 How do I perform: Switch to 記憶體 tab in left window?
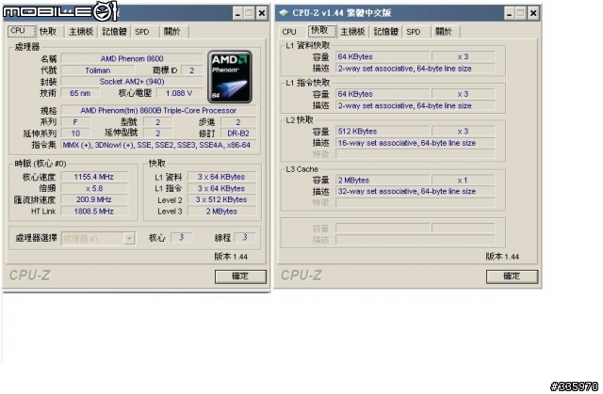point(114,31)
